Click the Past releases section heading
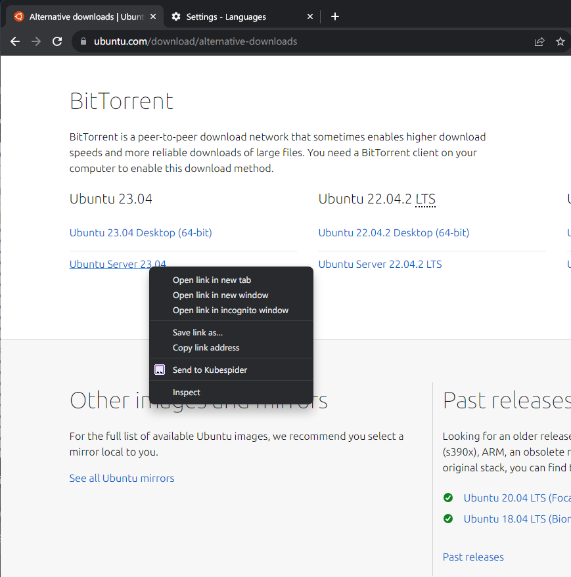This screenshot has height=577, width=571. [x=507, y=400]
